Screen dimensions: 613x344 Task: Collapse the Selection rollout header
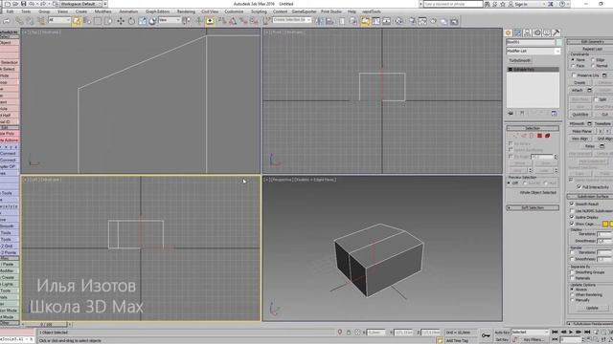tap(533, 128)
